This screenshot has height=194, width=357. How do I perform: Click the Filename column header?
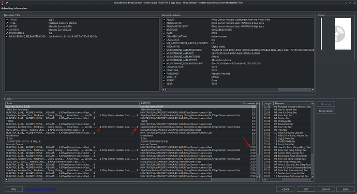[x=292, y=103]
